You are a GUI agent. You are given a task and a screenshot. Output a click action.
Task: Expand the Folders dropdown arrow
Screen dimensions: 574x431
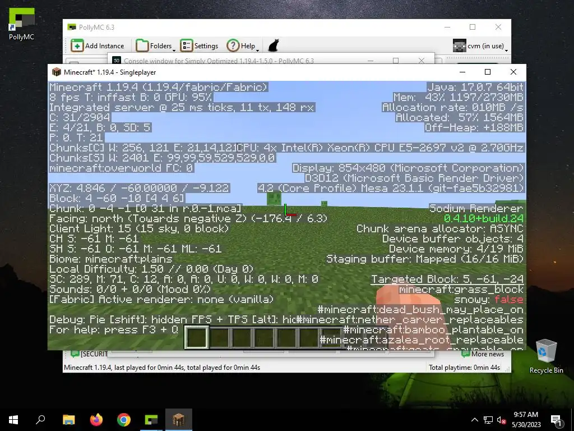(174, 50)
